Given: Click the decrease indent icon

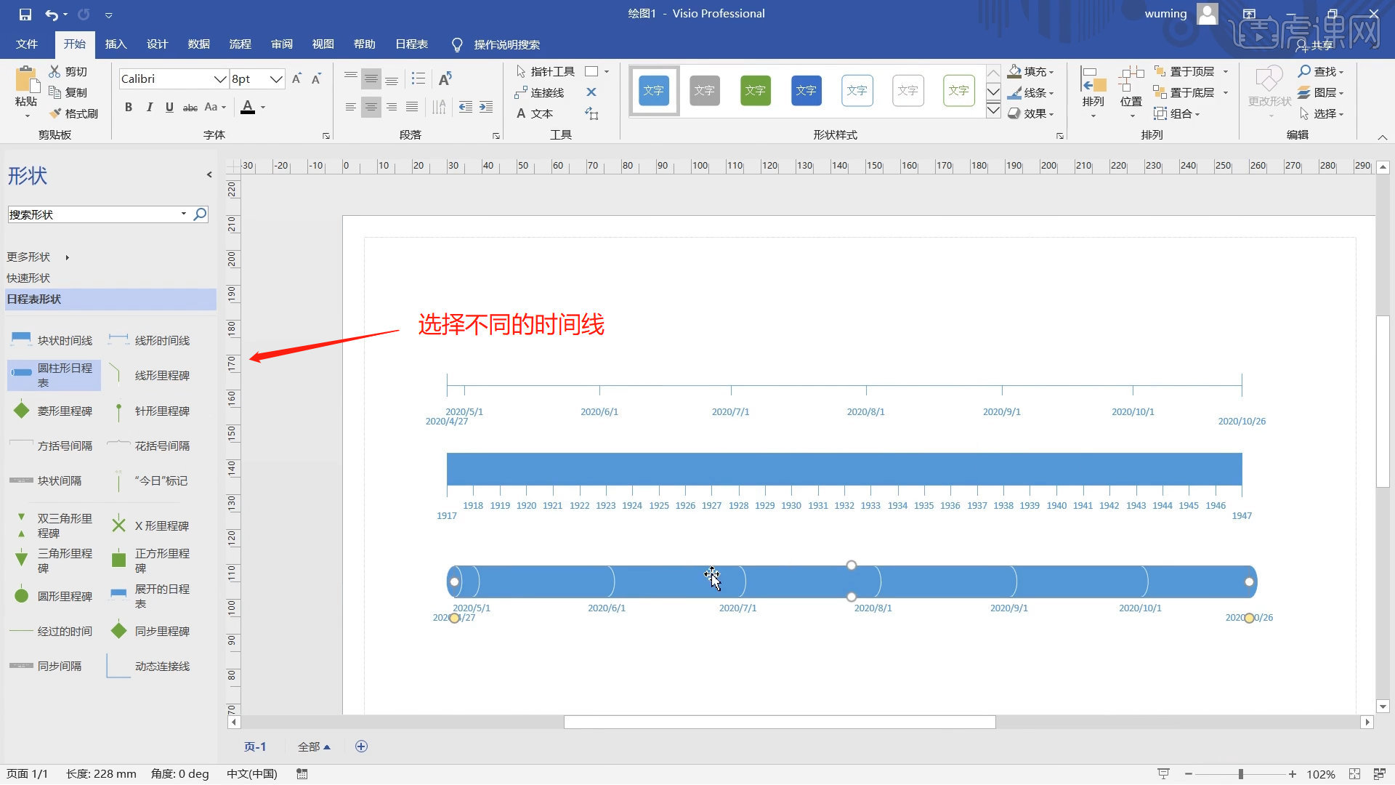Looking at the screenshot, I should [466, 107].
